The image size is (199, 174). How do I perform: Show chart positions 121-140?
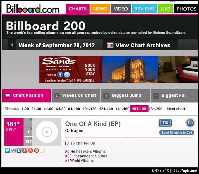tap(106, 109)
